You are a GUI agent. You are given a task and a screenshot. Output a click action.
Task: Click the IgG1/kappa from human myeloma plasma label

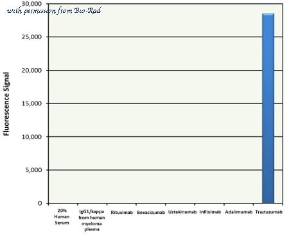coord(92,220)
